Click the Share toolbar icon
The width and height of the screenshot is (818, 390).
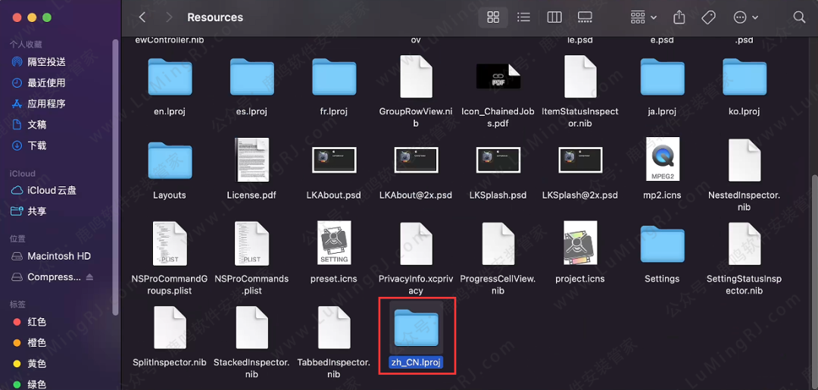coord(679,17)
